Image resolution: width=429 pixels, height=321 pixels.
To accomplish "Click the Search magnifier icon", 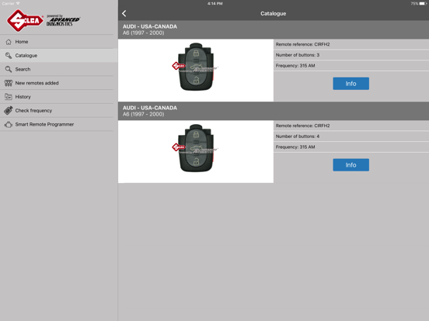I will tap(9, 69).
